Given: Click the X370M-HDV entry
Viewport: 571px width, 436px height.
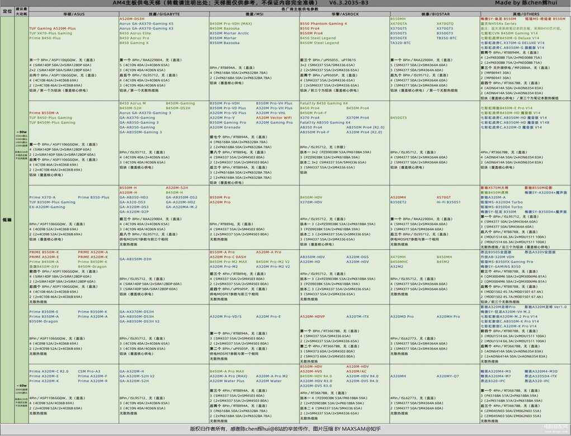Looking at the screenshot, I should pos(311,202).
